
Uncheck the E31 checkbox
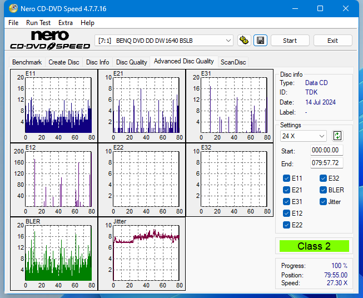tap(286, 202)
